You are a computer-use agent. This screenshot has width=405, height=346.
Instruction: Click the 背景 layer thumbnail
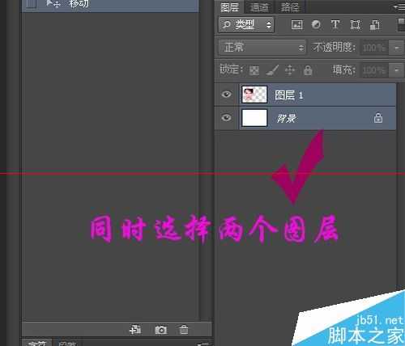click(x=254, y=118)
